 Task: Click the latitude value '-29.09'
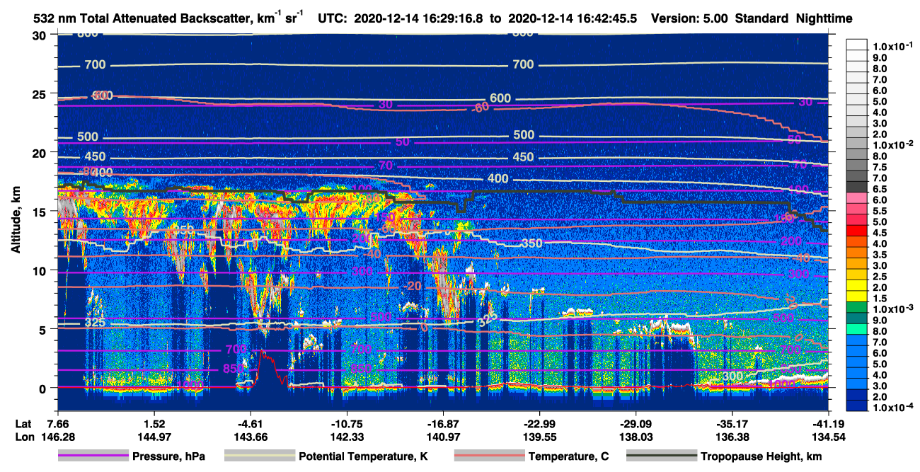tap(636, 424)
